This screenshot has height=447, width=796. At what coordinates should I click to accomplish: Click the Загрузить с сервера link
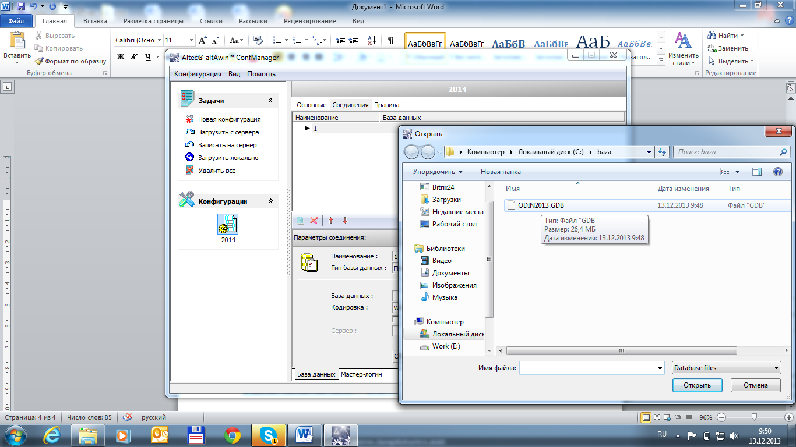coord(228,132)
